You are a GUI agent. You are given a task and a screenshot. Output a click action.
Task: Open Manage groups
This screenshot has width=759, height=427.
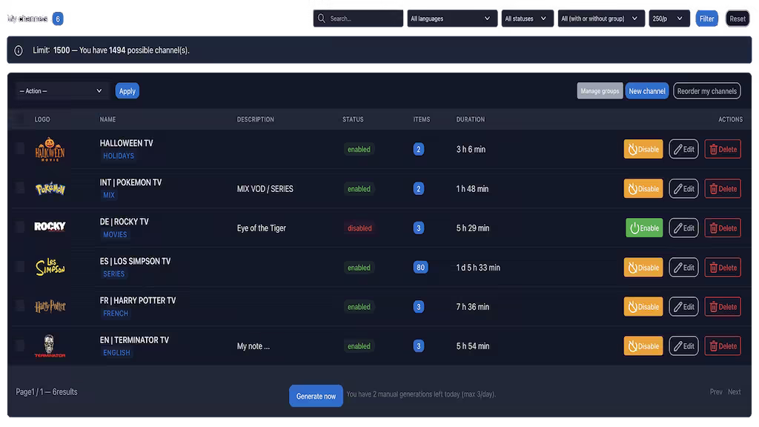(x=600, y=91)
